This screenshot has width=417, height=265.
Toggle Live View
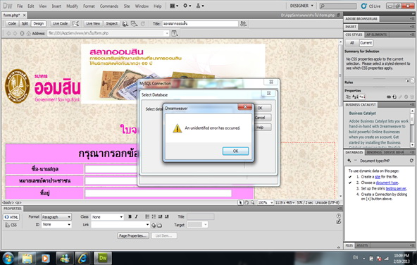pyautogui.click(x=93, y=23)
